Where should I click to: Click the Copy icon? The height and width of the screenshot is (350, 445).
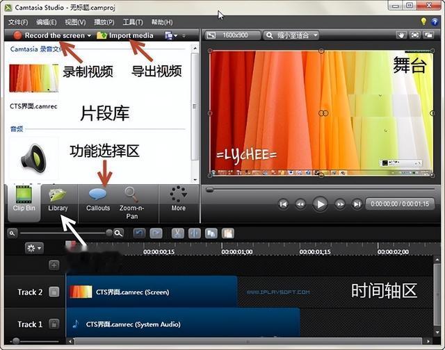coord(211,233)
